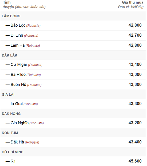
Task: Click the HỒ CHÍ MINH section header
Action: coord(13,152)
